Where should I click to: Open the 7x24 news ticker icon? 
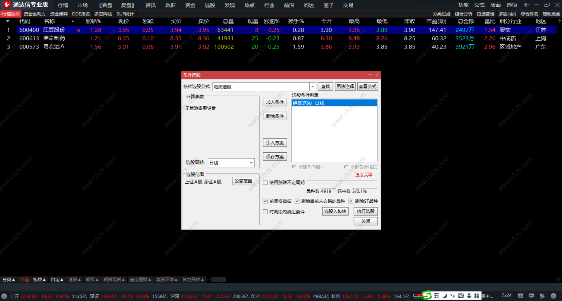(x=507, y=296)
